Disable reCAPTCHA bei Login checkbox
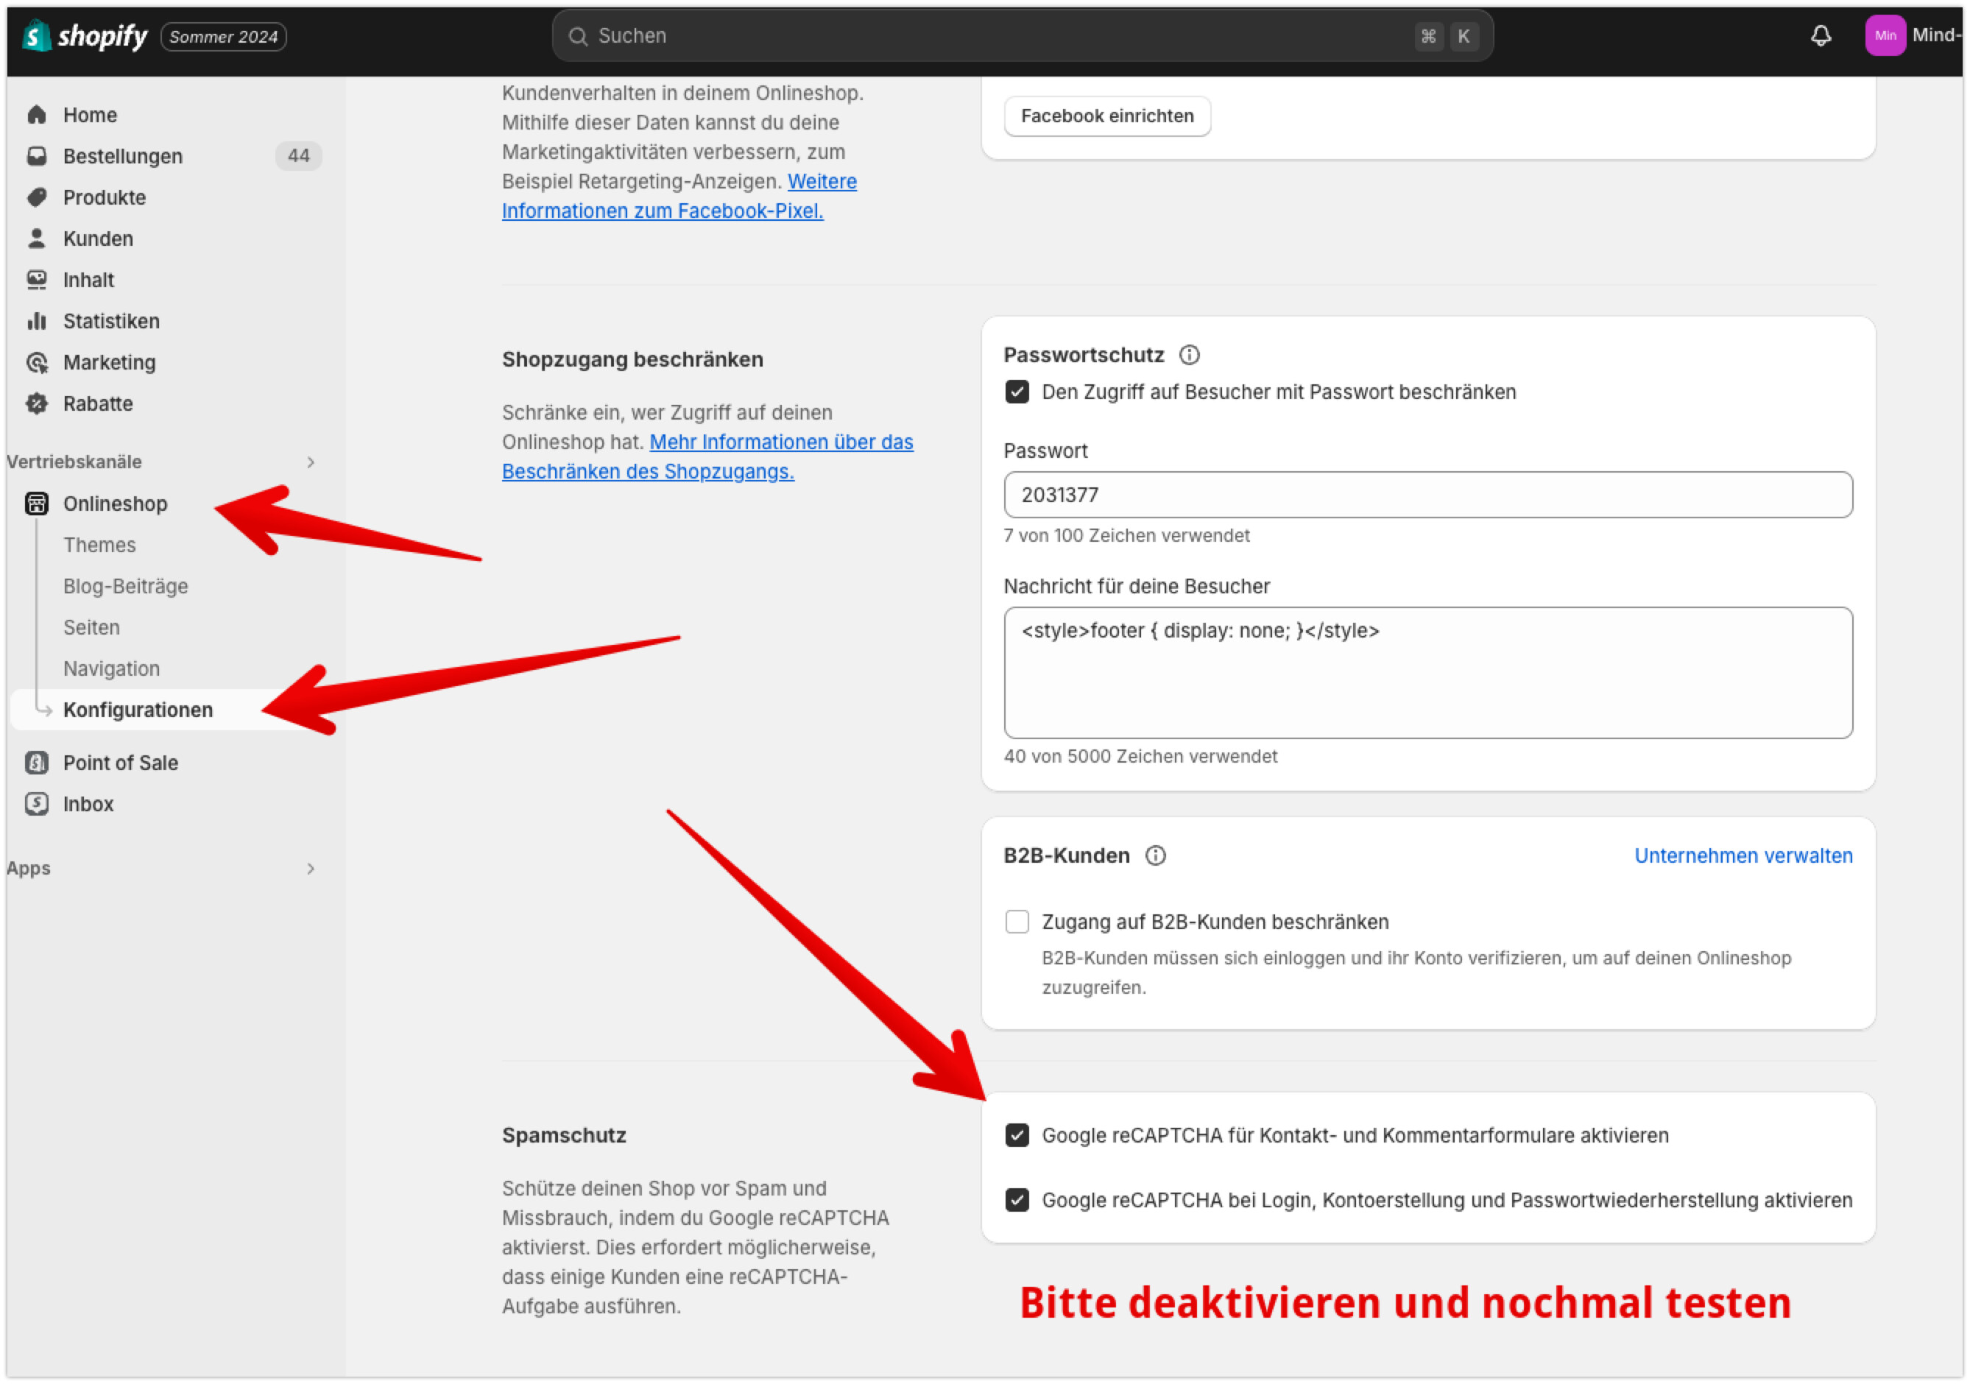The height and width of the screenshot is (1384, 1970). (1017, 1199)
